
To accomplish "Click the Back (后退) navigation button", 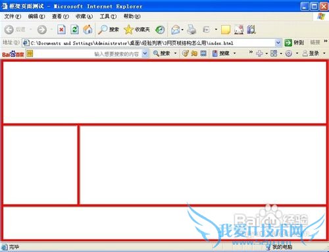I will click(14, 30).
